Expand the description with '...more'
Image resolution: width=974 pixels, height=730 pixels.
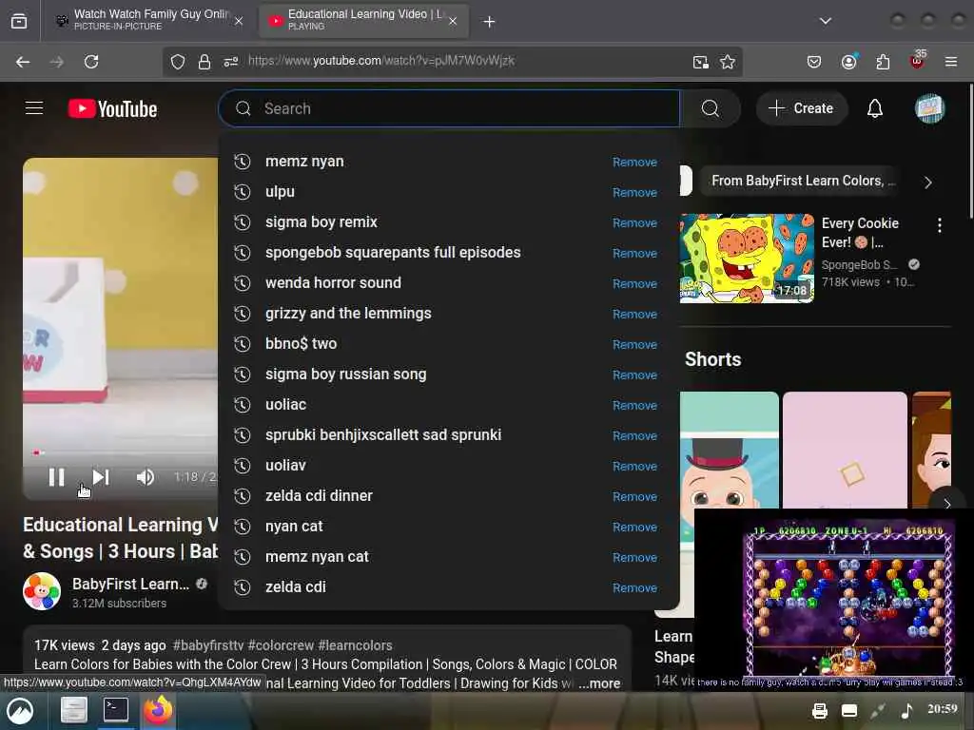tap(599, 683)
